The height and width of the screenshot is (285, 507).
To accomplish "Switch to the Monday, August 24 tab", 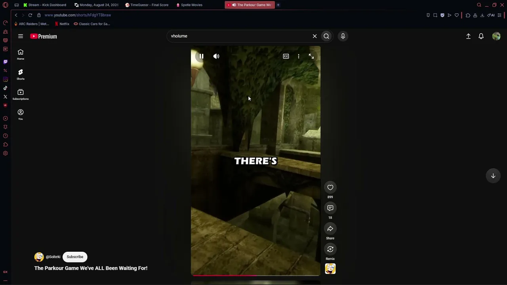I will (96, 5).
